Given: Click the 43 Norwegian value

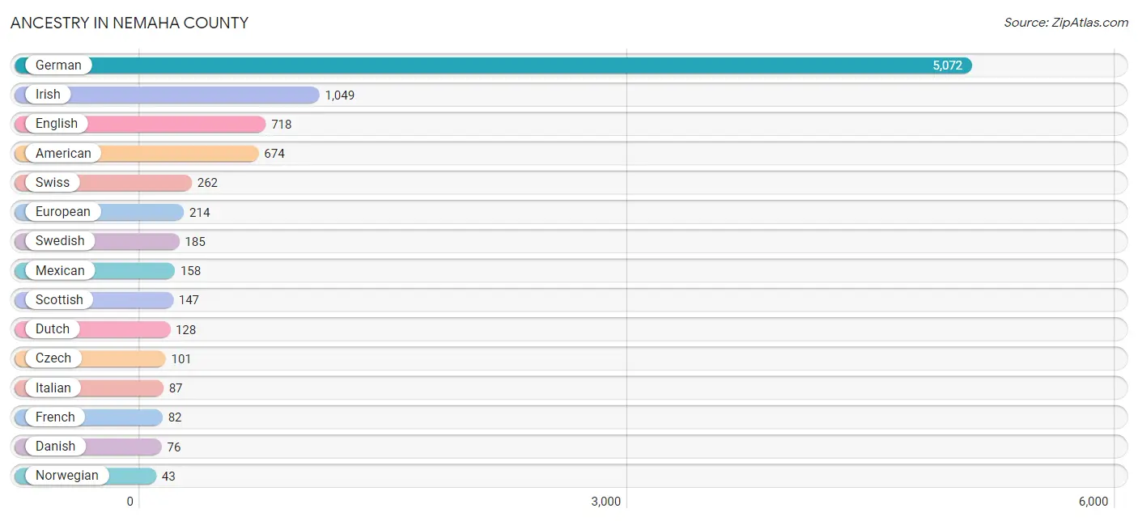Looking at the screenshot, I should (168, 477).
